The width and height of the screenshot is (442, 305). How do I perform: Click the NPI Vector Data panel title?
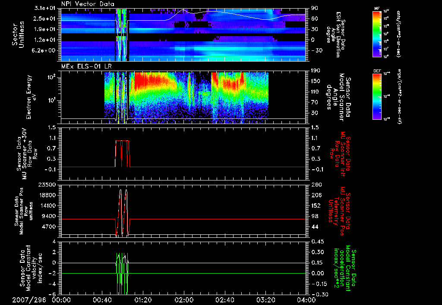88,4
